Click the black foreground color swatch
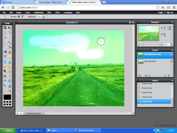Viewport: 177px width, 133px height. click(x=7, y=97)
